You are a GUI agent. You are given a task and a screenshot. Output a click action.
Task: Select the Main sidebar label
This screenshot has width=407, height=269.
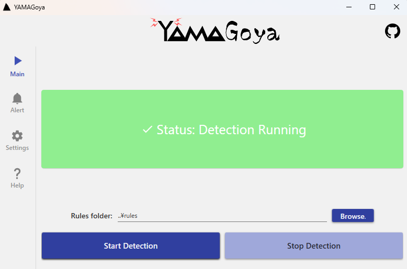point(17,74)
